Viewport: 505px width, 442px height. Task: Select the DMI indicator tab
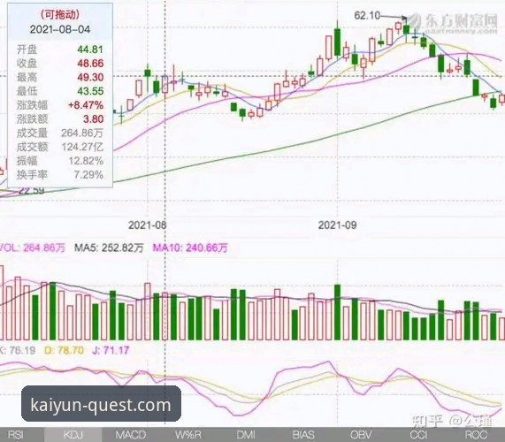246,435
